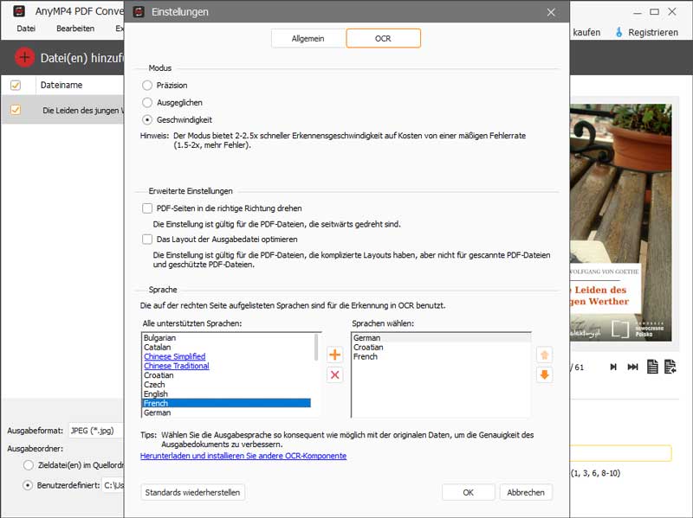Click the Chinese Simplified link in the language list
Image resolution: width=693 pixels, height=518 pixels.
point(175,356)
